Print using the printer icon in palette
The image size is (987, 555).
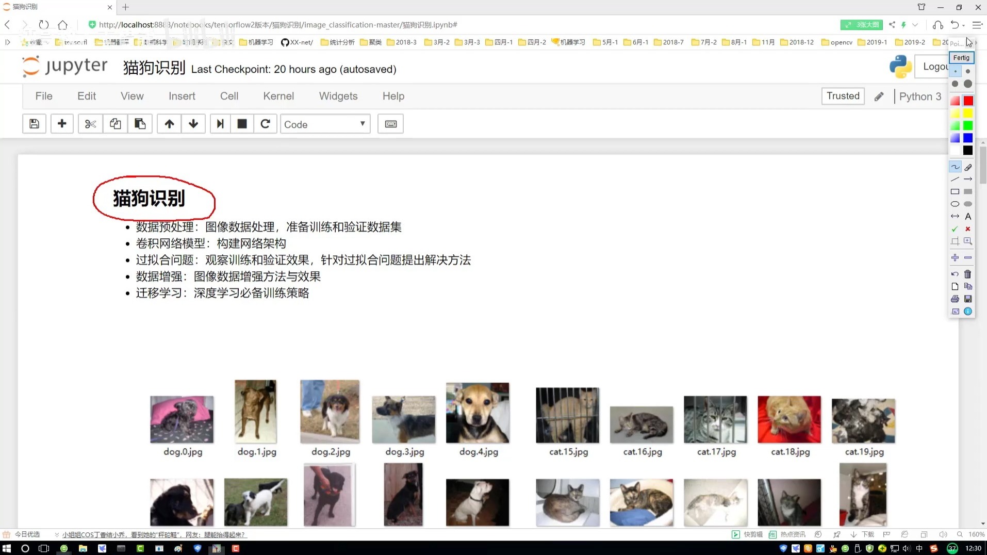pos(955,299)
